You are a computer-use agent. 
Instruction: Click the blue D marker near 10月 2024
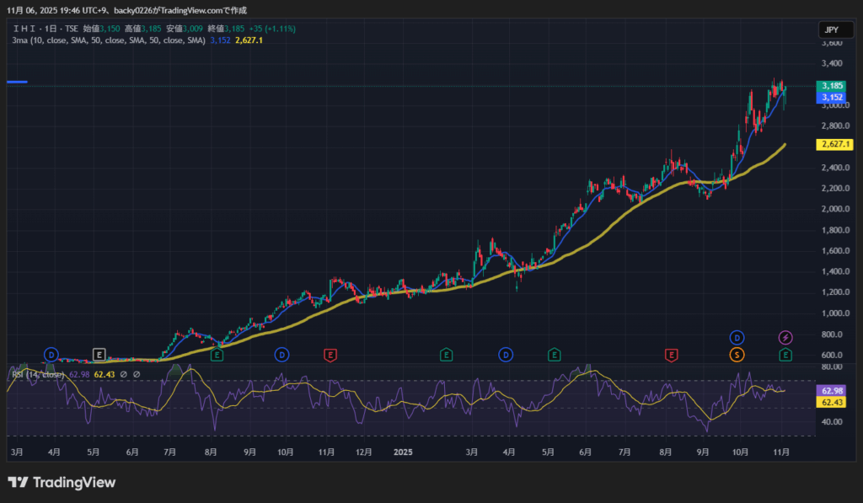pos(281,355)
